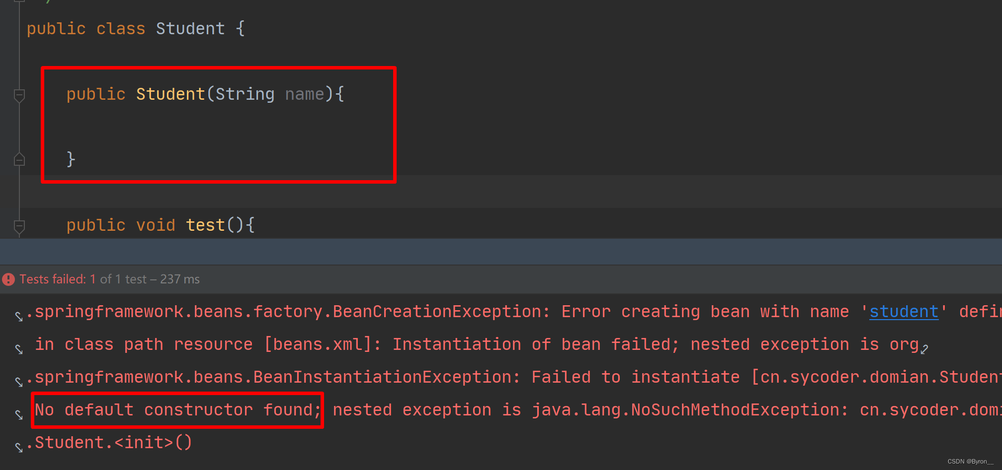Click the soft-wrap icon on 'in class path' line
The image size is (1002, 470).
(x=19, y=349)
